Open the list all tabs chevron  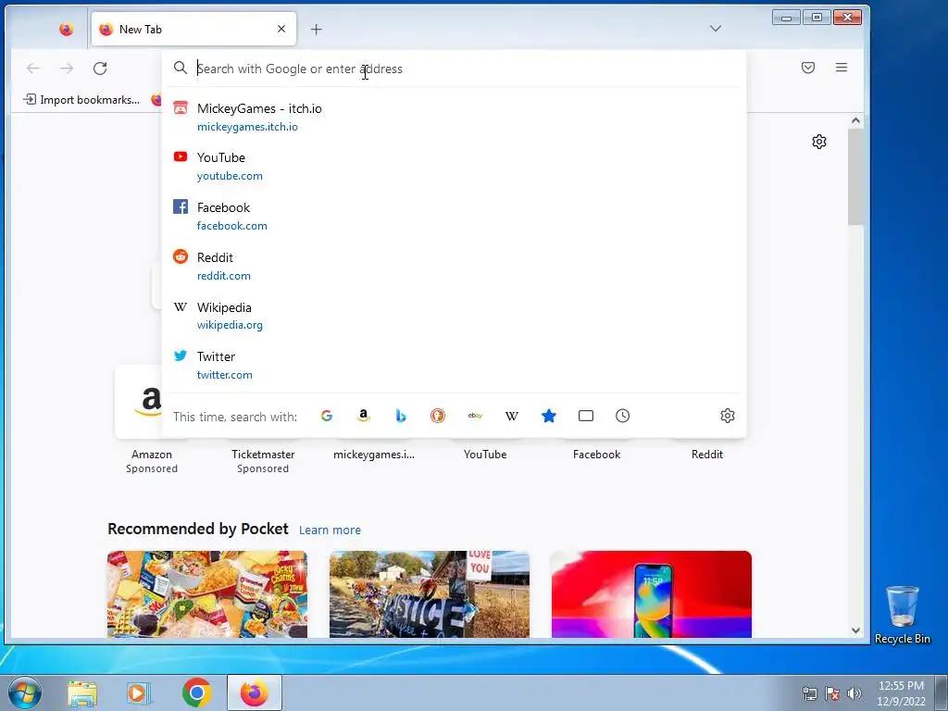[x=716, y=29]
